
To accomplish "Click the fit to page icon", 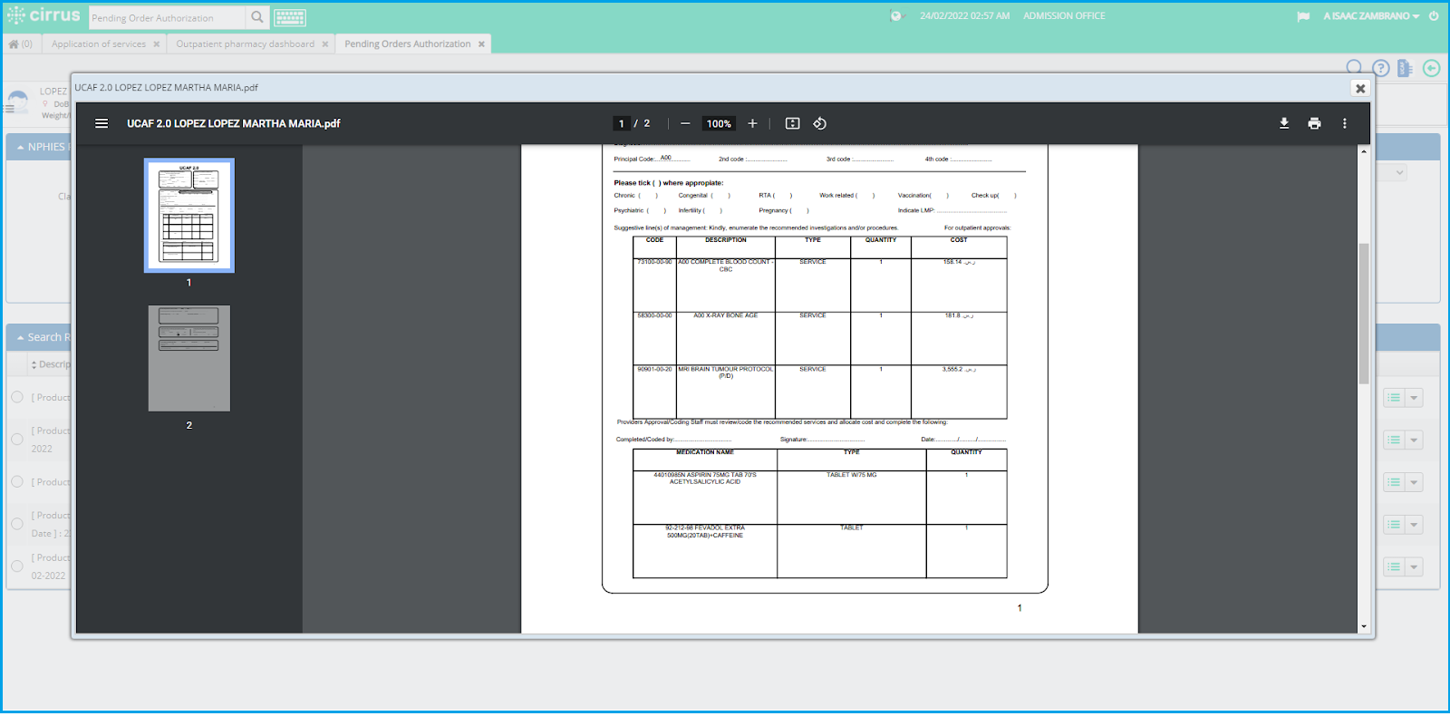I will tap(792, 123).
